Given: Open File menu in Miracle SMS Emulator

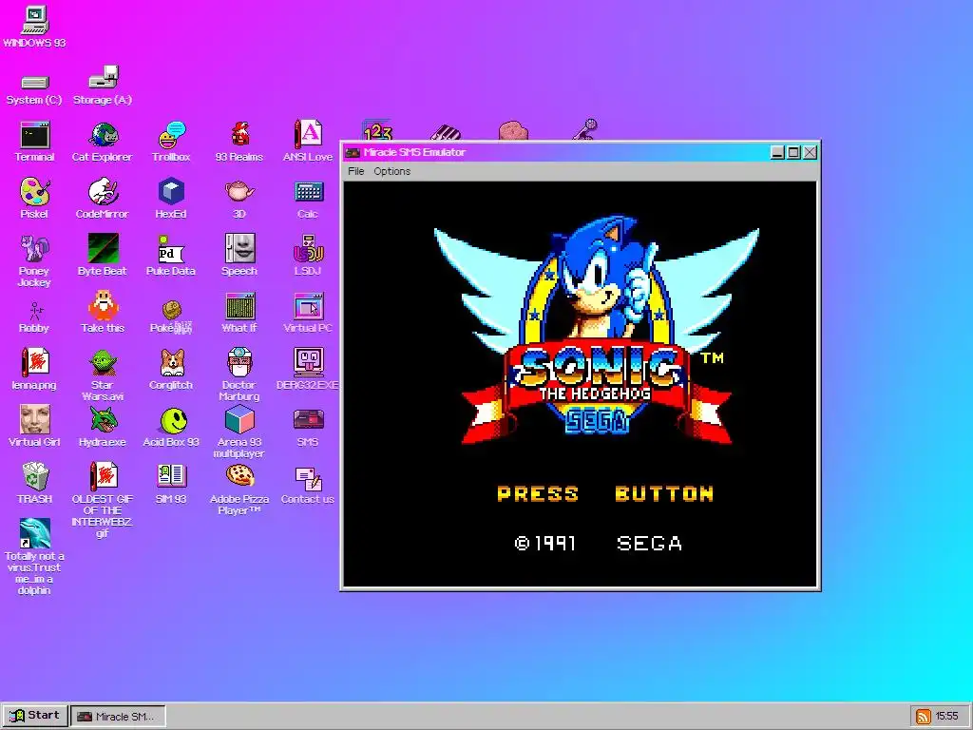Looking at the screenshot, I should click(356, 171).
